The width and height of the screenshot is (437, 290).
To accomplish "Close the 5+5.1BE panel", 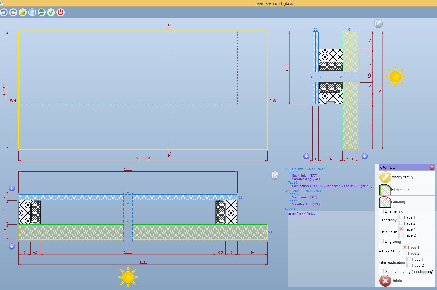I will point(432,167).
